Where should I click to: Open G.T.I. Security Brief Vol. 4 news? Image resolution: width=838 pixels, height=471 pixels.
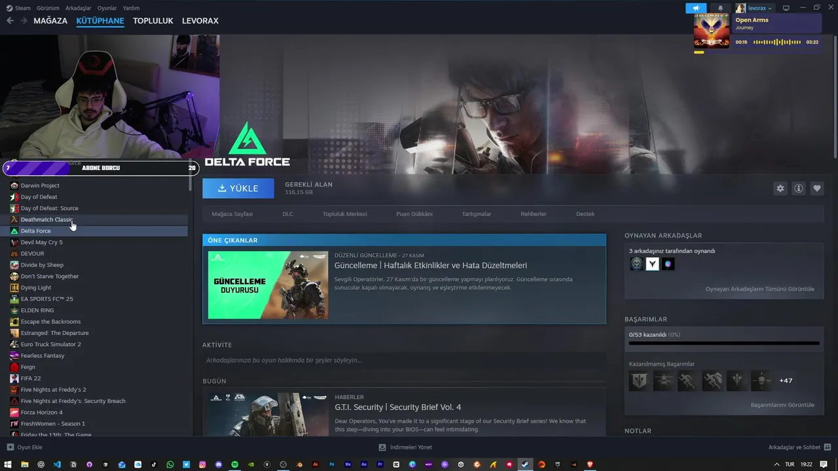point(398,407)
